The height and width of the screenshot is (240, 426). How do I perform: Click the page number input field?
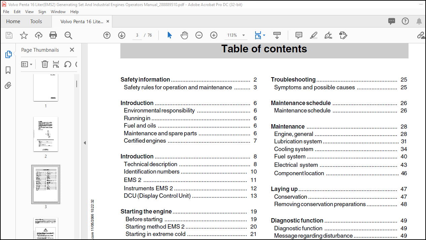click(137, 35)
